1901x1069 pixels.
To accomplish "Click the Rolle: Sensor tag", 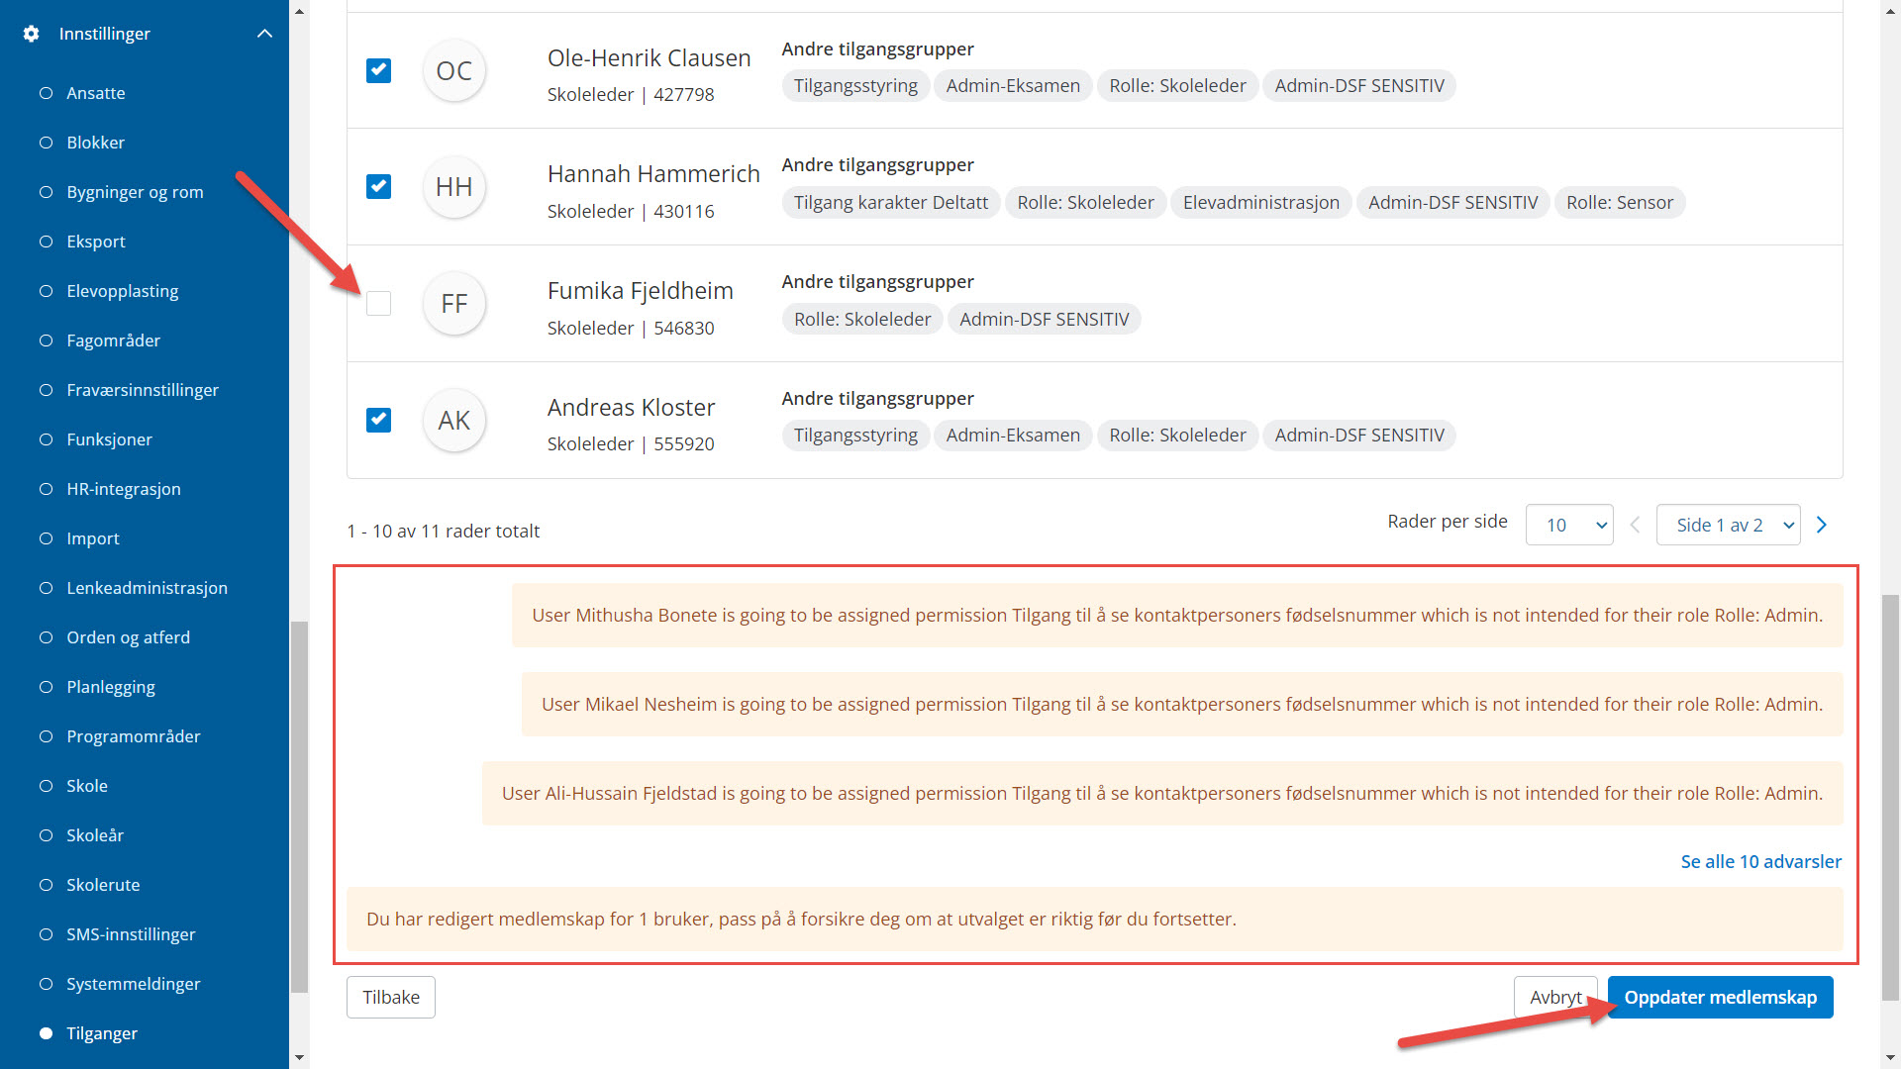I will click(1620, 202).
